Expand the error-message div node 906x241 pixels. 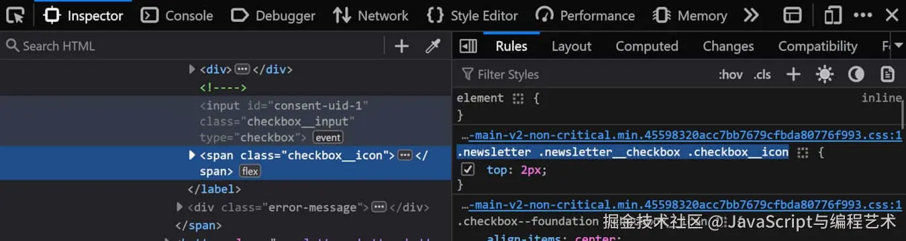[x=180, y=207]
